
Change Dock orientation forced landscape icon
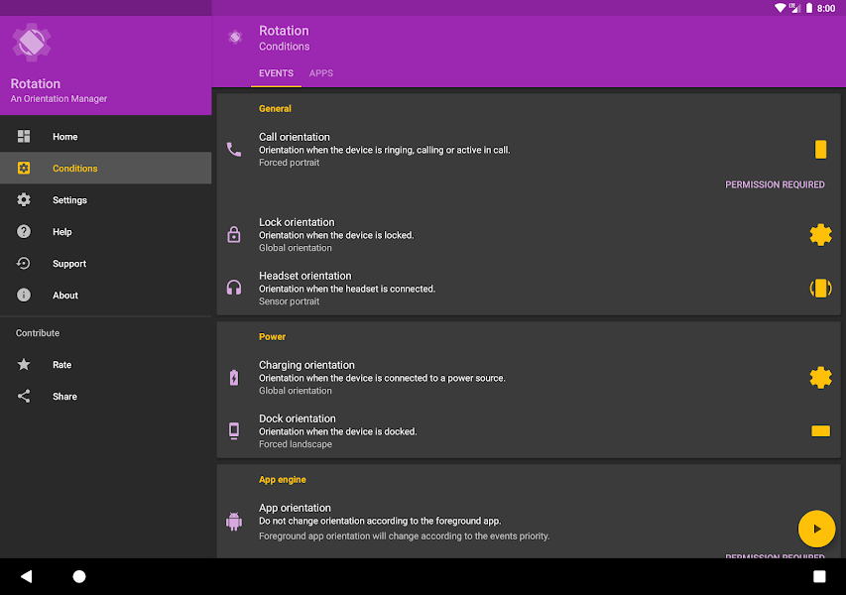[820, 431]
